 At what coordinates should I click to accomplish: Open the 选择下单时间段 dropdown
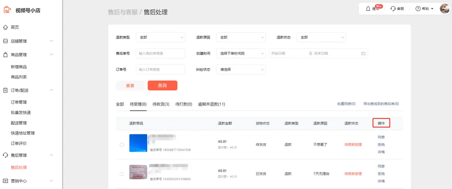click(241, 53)
